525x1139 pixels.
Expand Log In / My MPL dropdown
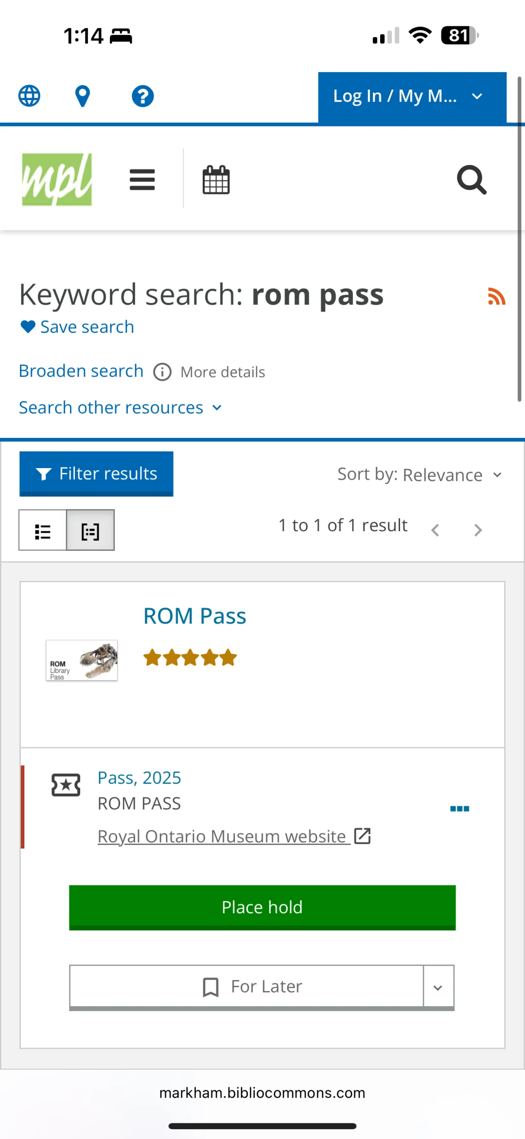412,96
